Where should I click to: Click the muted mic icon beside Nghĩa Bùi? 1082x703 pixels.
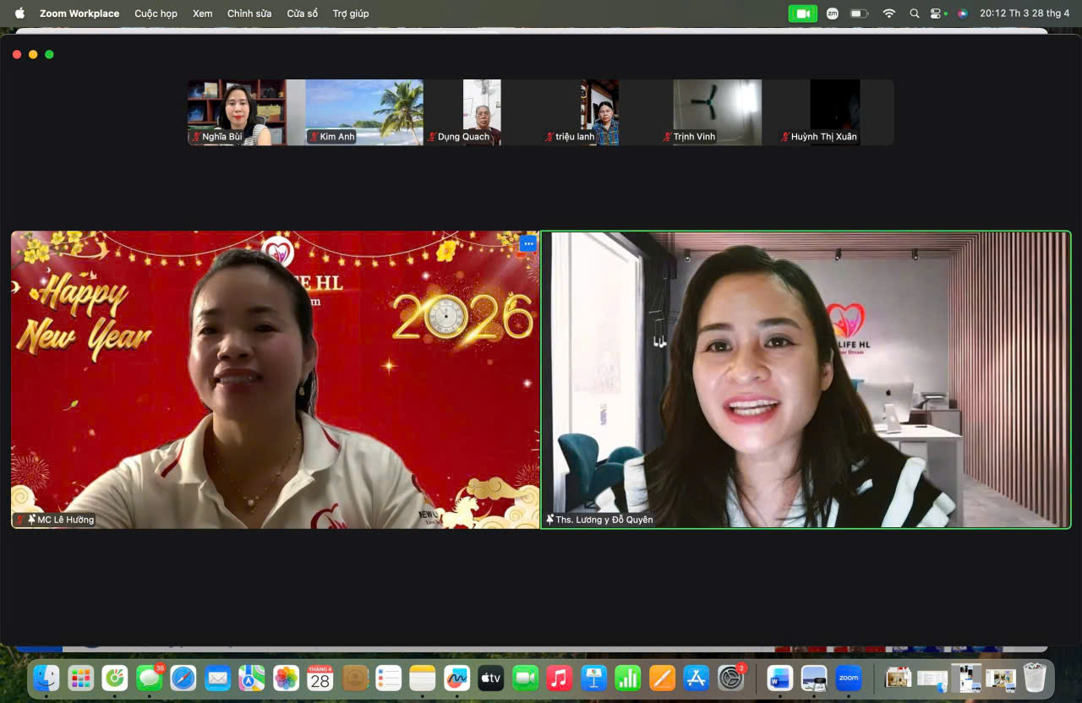tap(196, 137)
